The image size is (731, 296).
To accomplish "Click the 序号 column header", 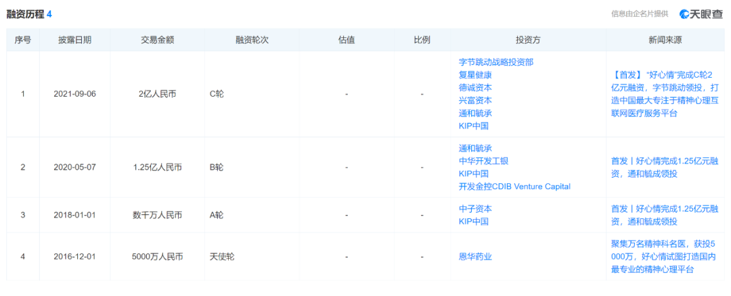I will pos(23,40).
